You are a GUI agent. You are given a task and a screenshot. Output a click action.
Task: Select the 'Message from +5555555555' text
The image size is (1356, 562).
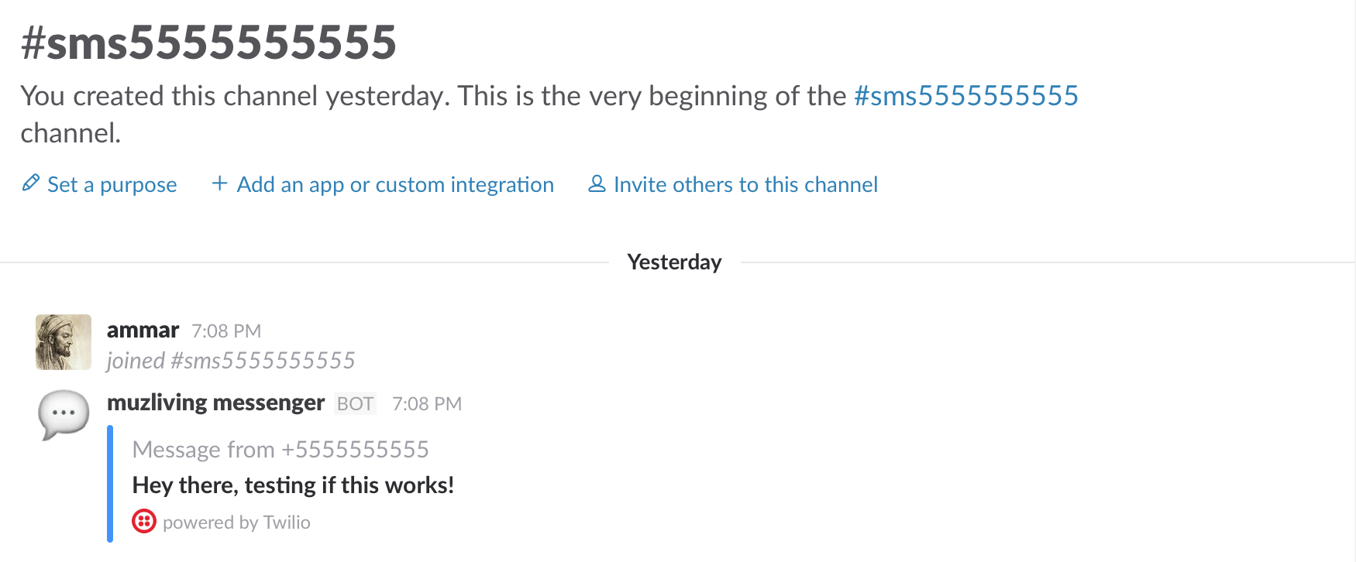pos(280,449)
